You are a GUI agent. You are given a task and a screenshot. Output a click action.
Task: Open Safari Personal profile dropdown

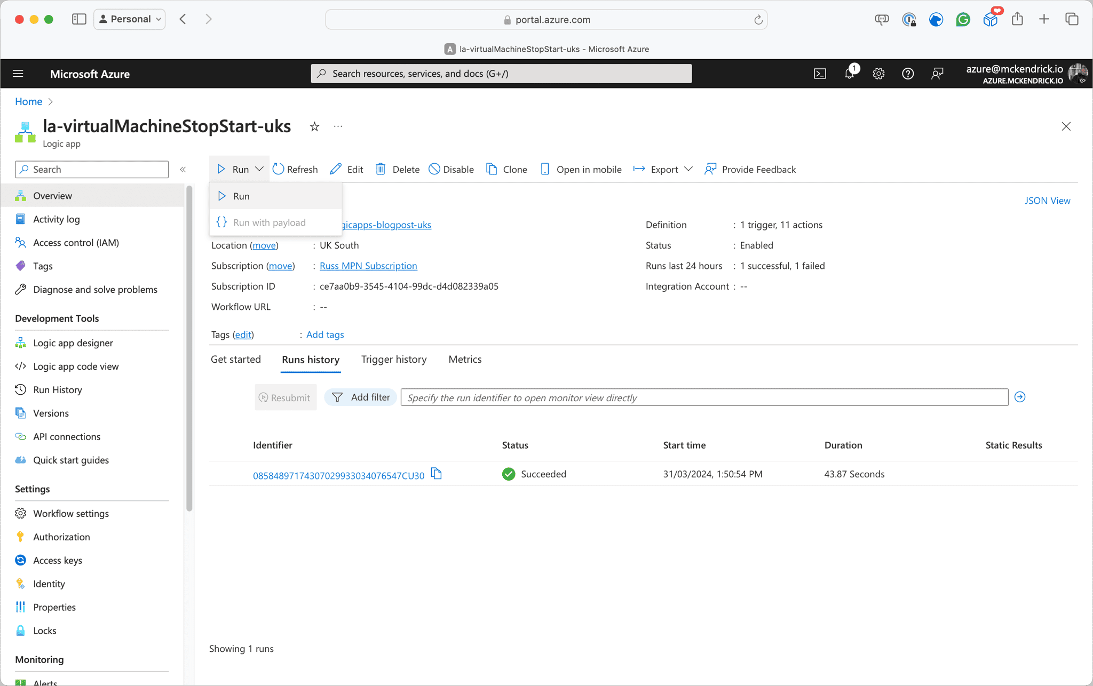click(130, 19)
